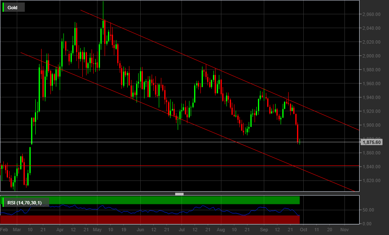Screen dimensions: 389x235
Task: Click the May date axis label
Action: (97, 230)
